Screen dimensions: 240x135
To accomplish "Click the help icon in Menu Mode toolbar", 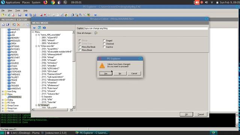I will [34, 28].
